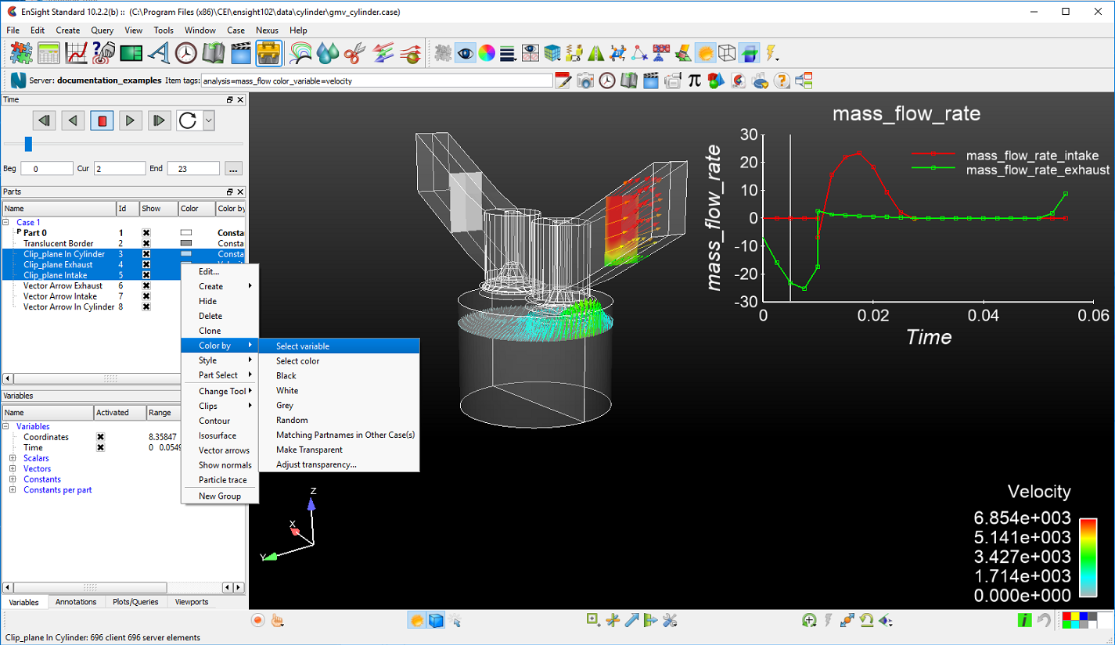Toggle Show checkbox for Vector Arrow Exhaust
Image resolution: width=1115 pixels, height=645 pixels.
146,286
